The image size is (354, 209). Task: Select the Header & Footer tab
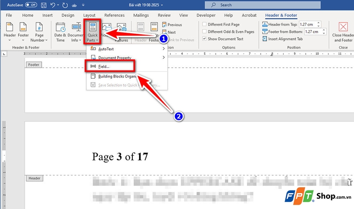click(x=281, y=15)
